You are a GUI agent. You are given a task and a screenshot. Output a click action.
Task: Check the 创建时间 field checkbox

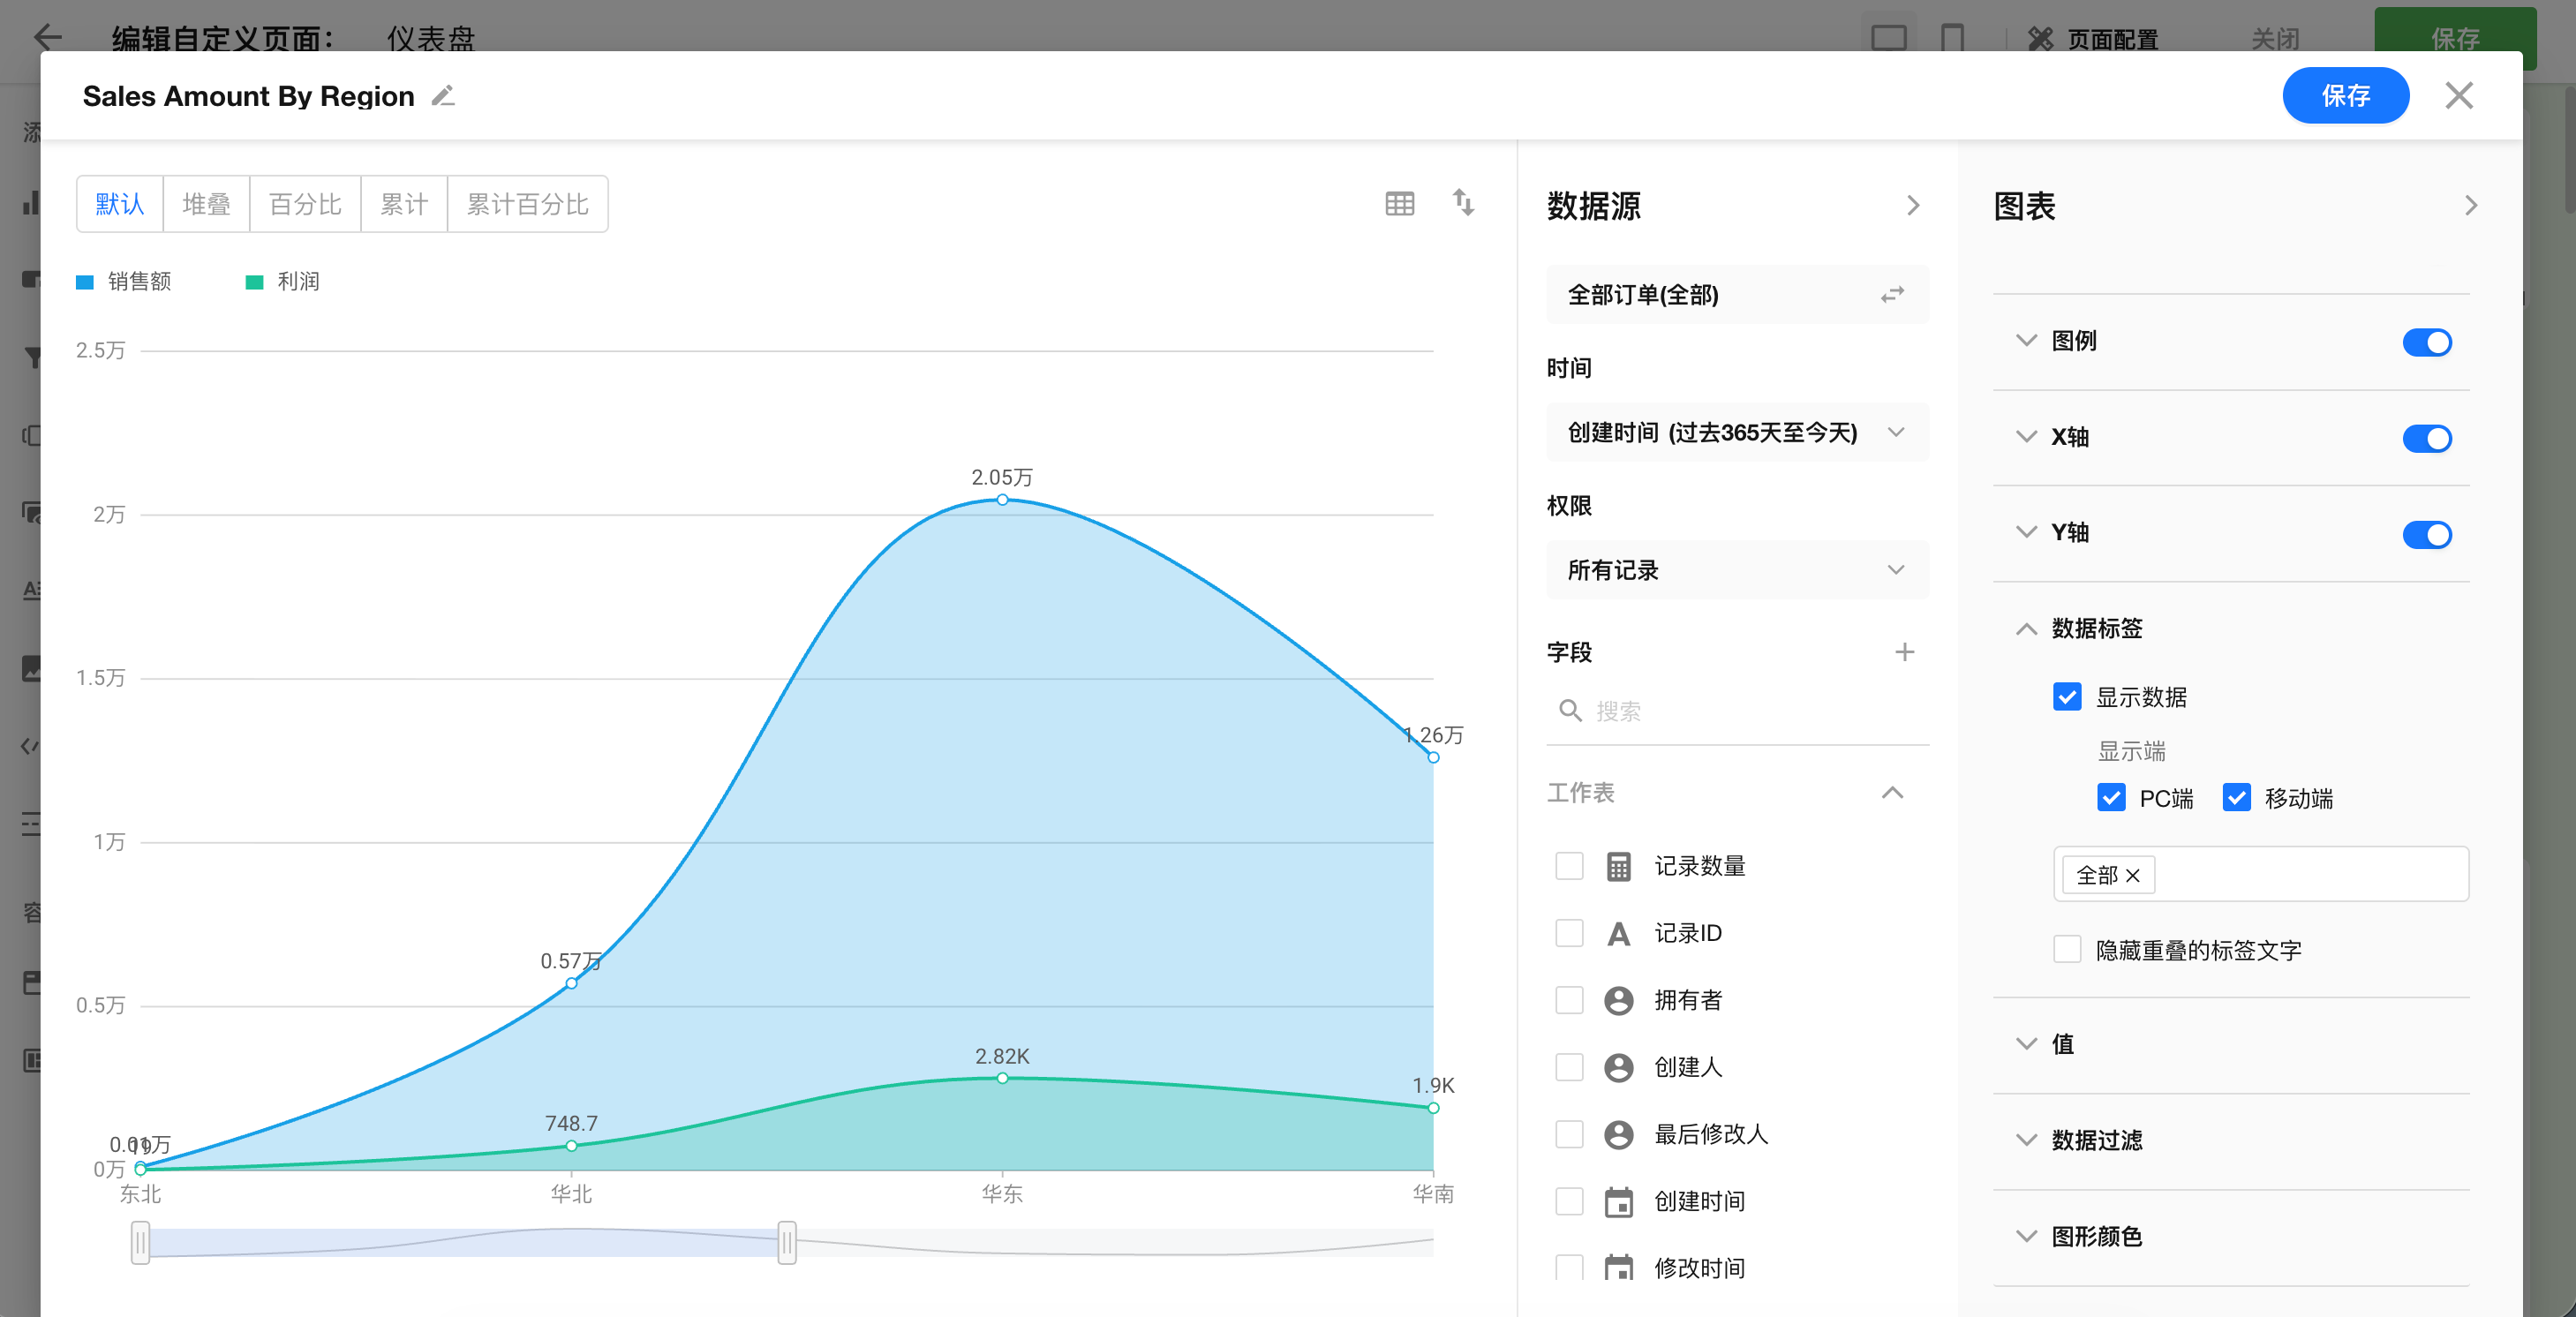coord(1569,1201)
